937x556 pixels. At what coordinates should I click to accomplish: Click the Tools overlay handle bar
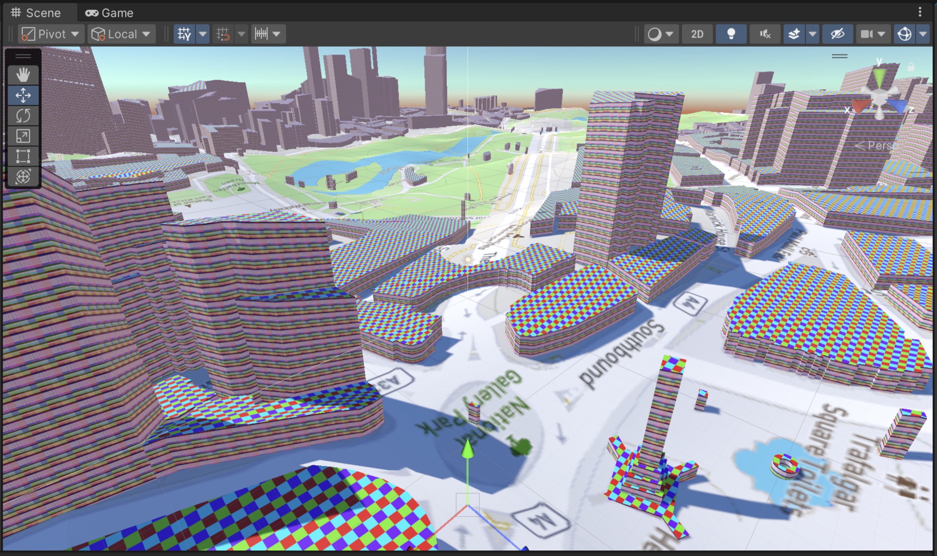[x=23, y=56]
